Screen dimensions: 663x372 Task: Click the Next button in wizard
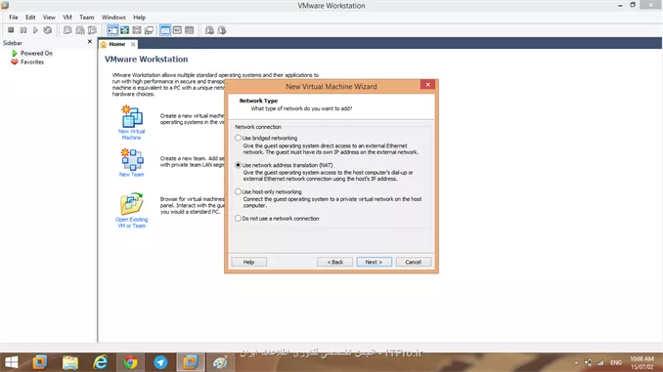(x=374, y=262)
